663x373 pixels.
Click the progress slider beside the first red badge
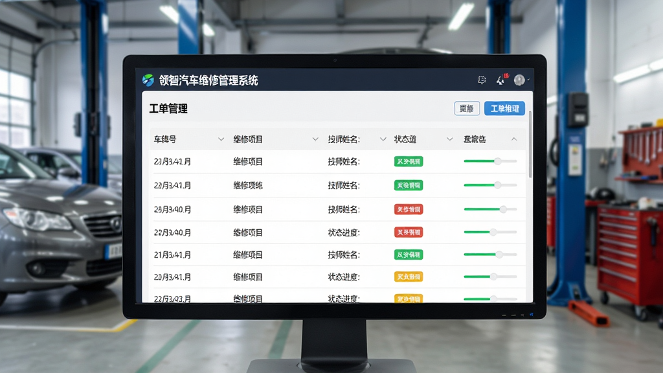point(490,209)
